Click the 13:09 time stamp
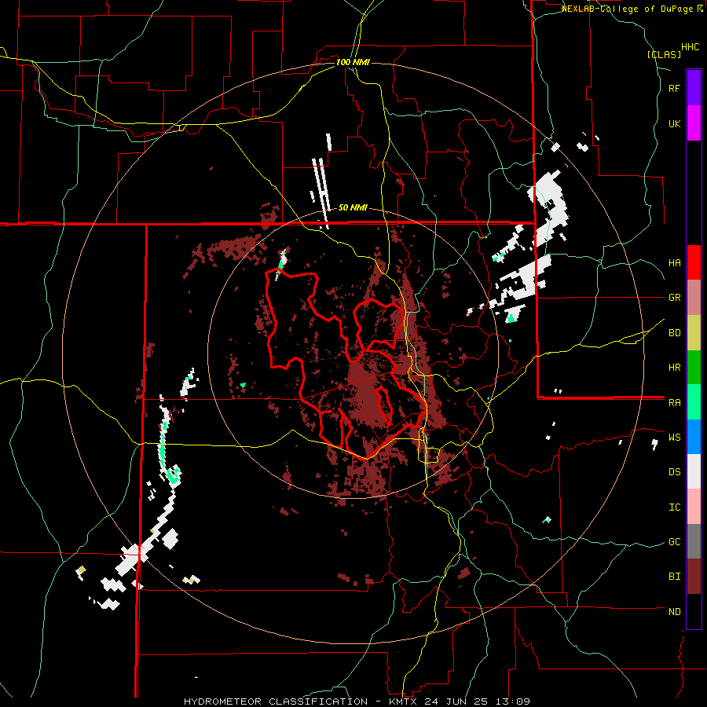The image size is (707, 707). pos(511,702)
